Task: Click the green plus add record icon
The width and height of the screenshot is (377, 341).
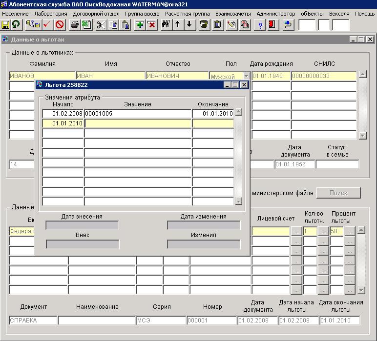Action: [x=140, y=24]
